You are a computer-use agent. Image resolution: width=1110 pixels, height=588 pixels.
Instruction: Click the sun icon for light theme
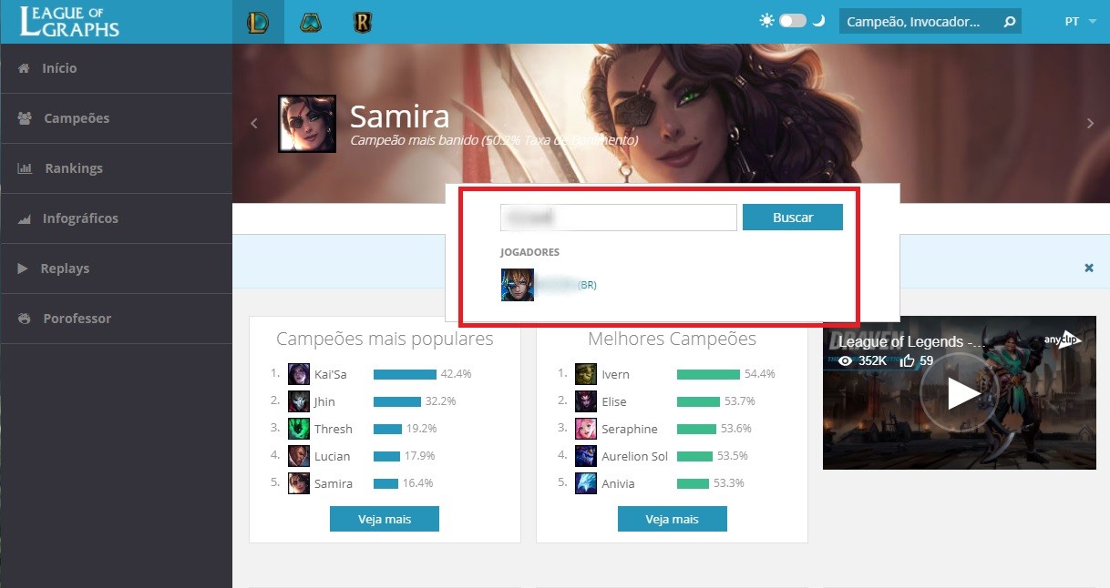point(766,21)
